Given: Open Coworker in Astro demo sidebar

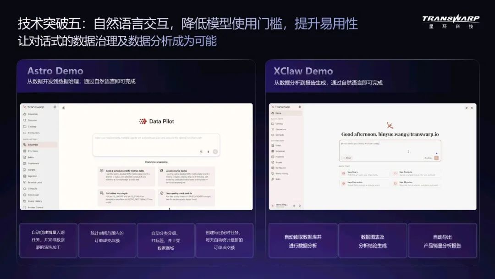Looking at the screenshot, I should tap(31, 114).
